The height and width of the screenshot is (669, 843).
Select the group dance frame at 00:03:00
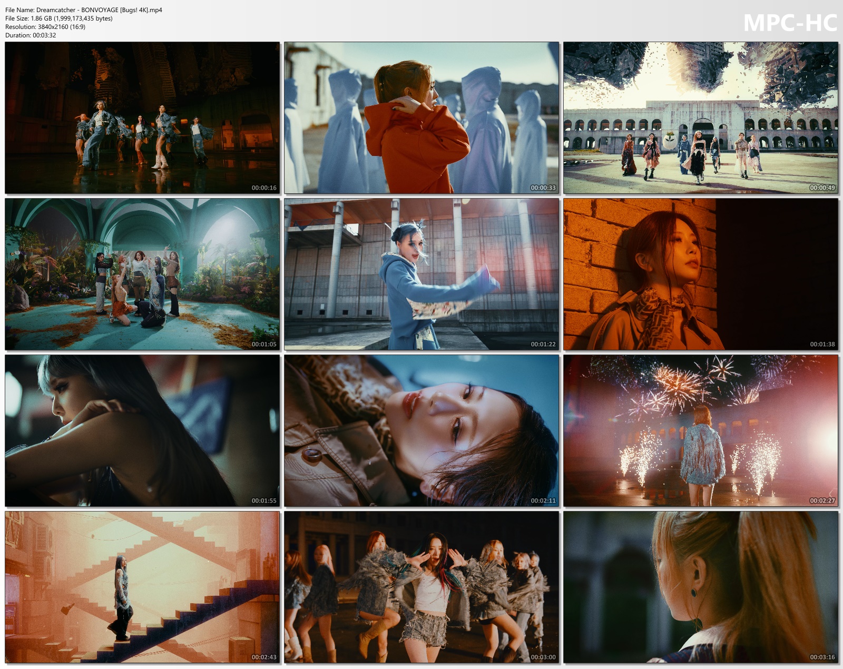tap(421, 587)
